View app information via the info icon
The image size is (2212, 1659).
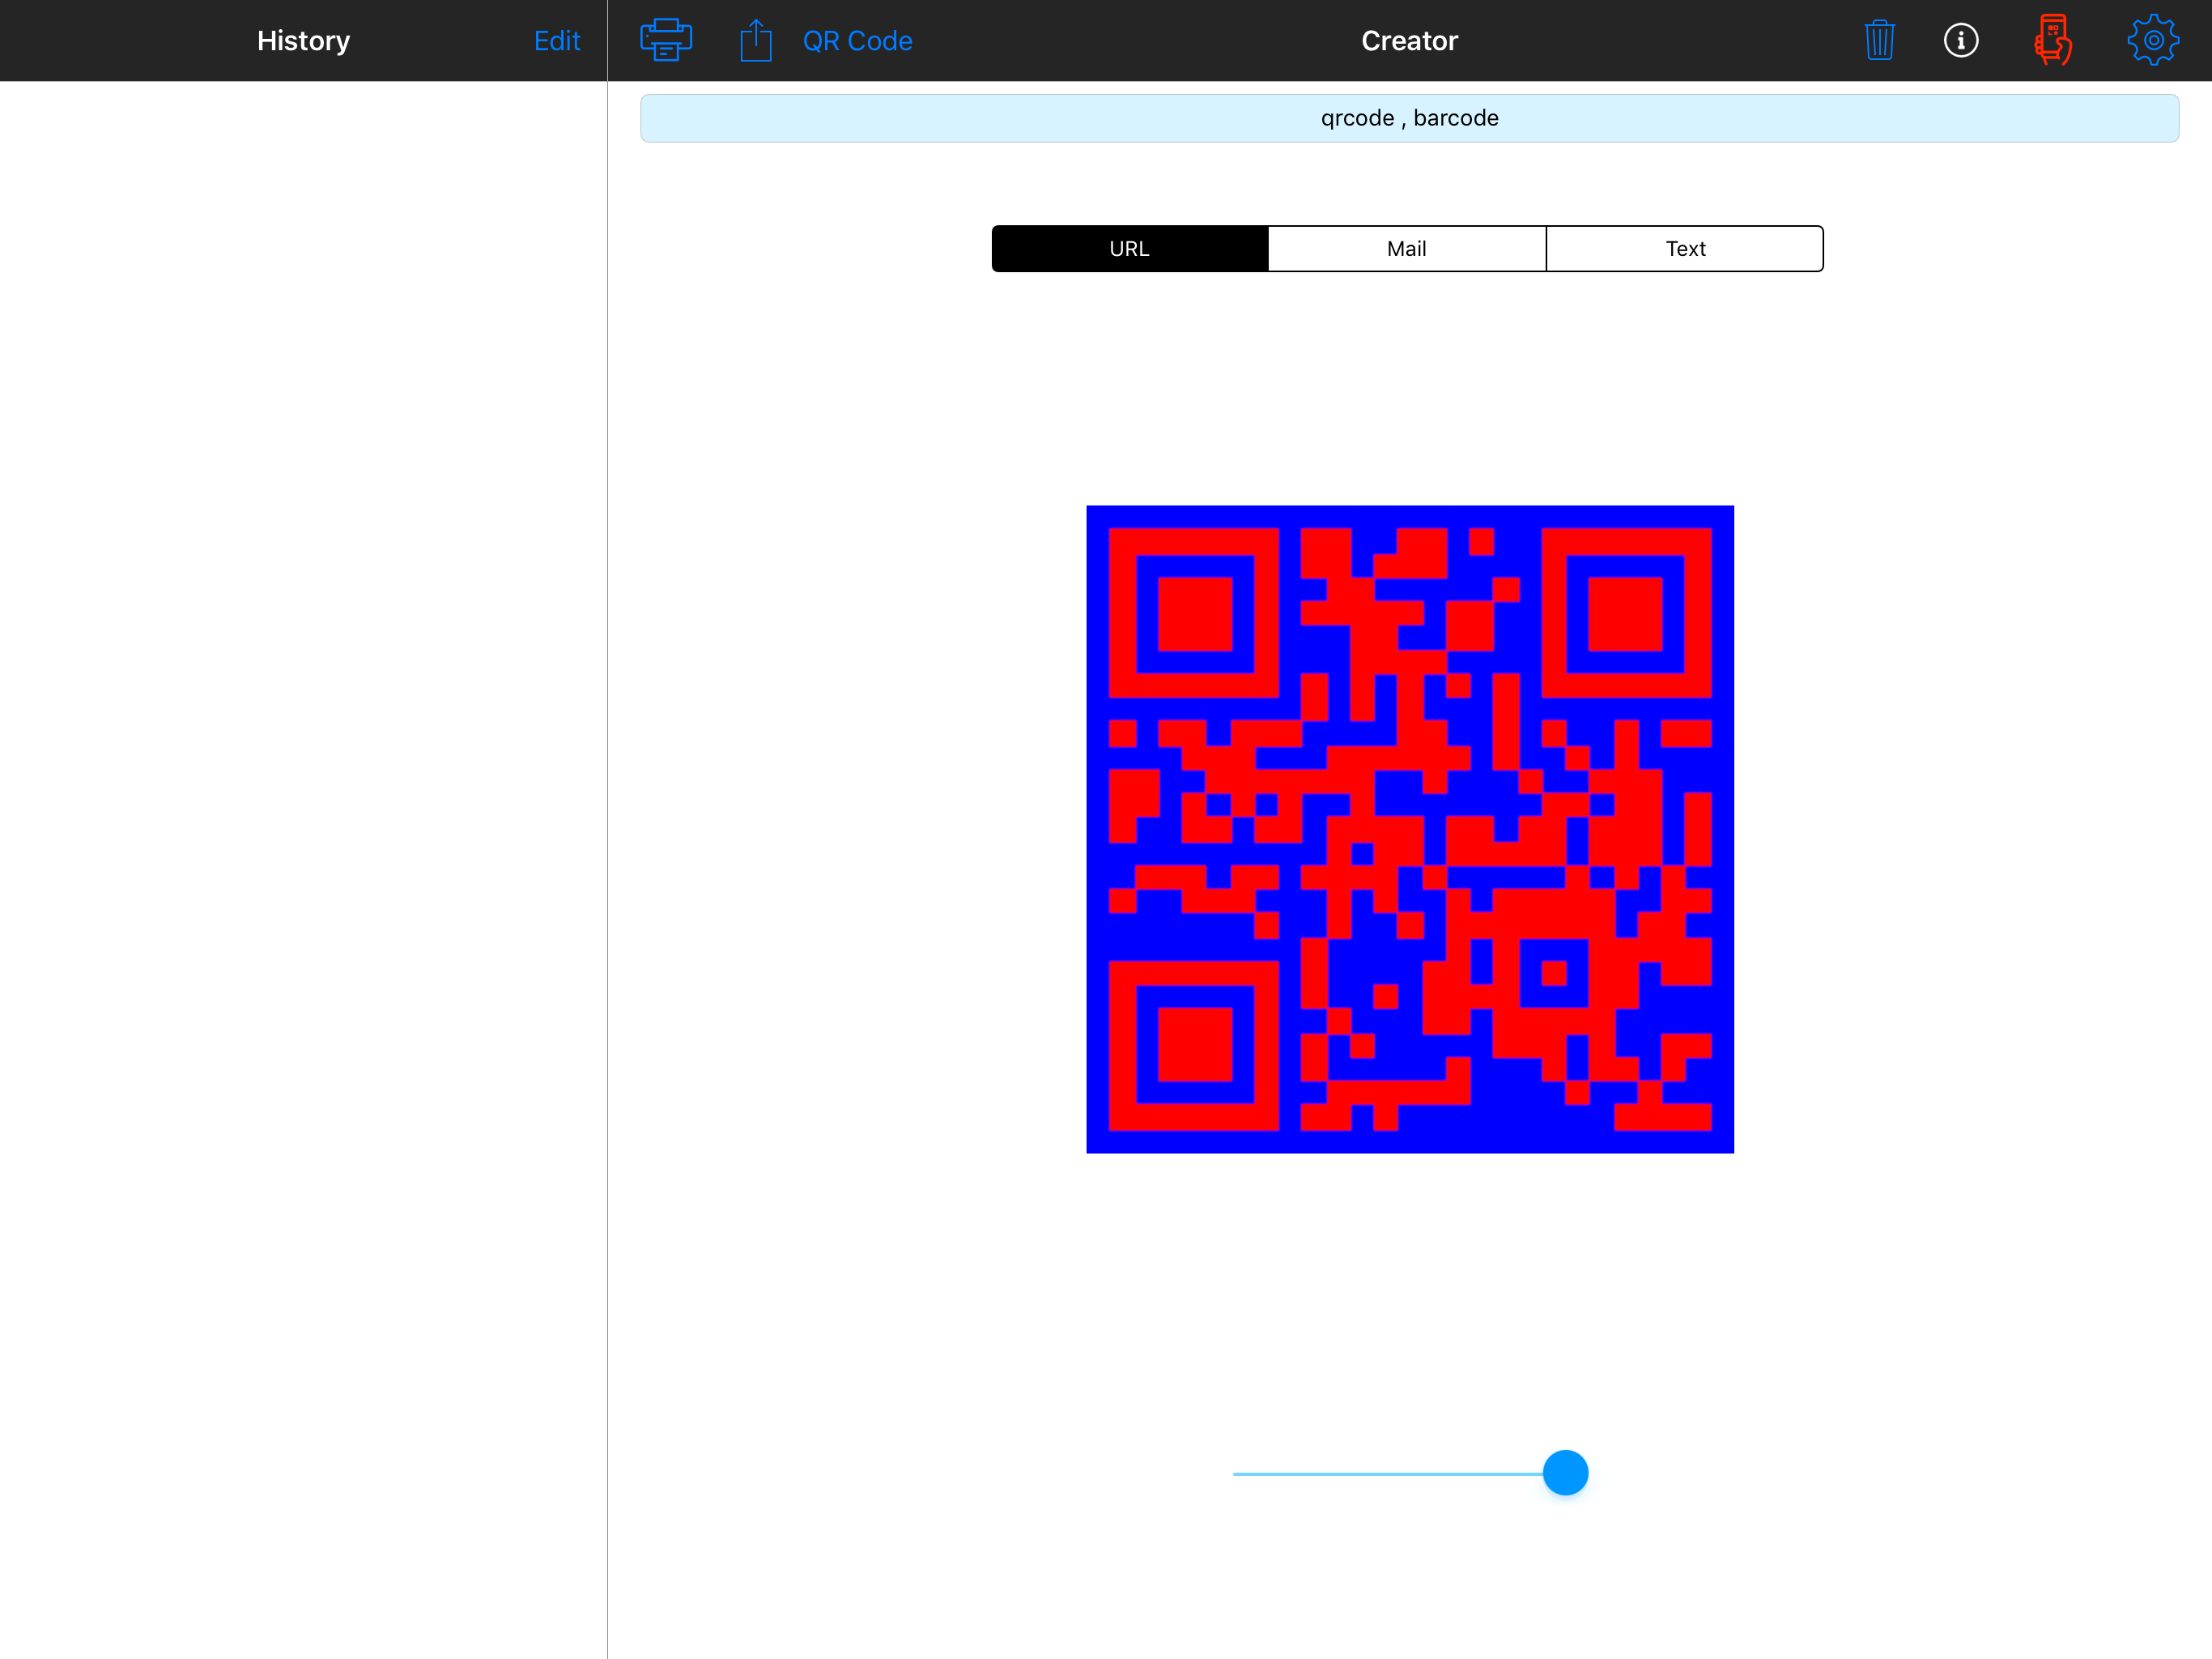(1962, 40)
